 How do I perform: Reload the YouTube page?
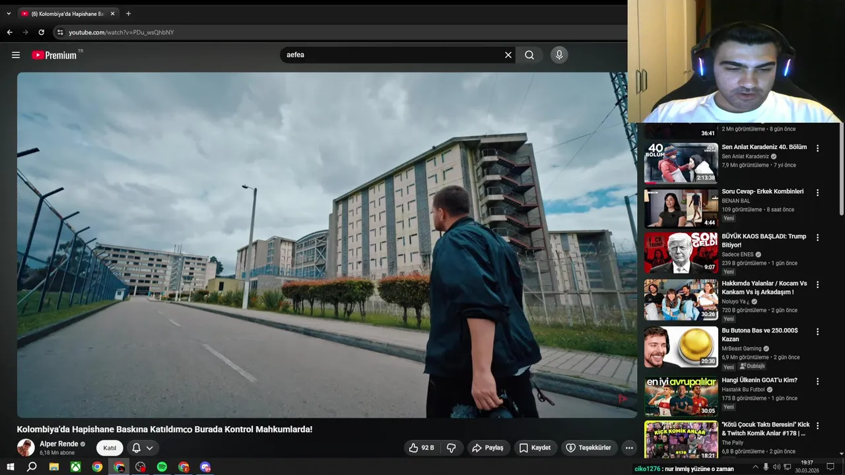pyautogui.click(x=41, y=32)
